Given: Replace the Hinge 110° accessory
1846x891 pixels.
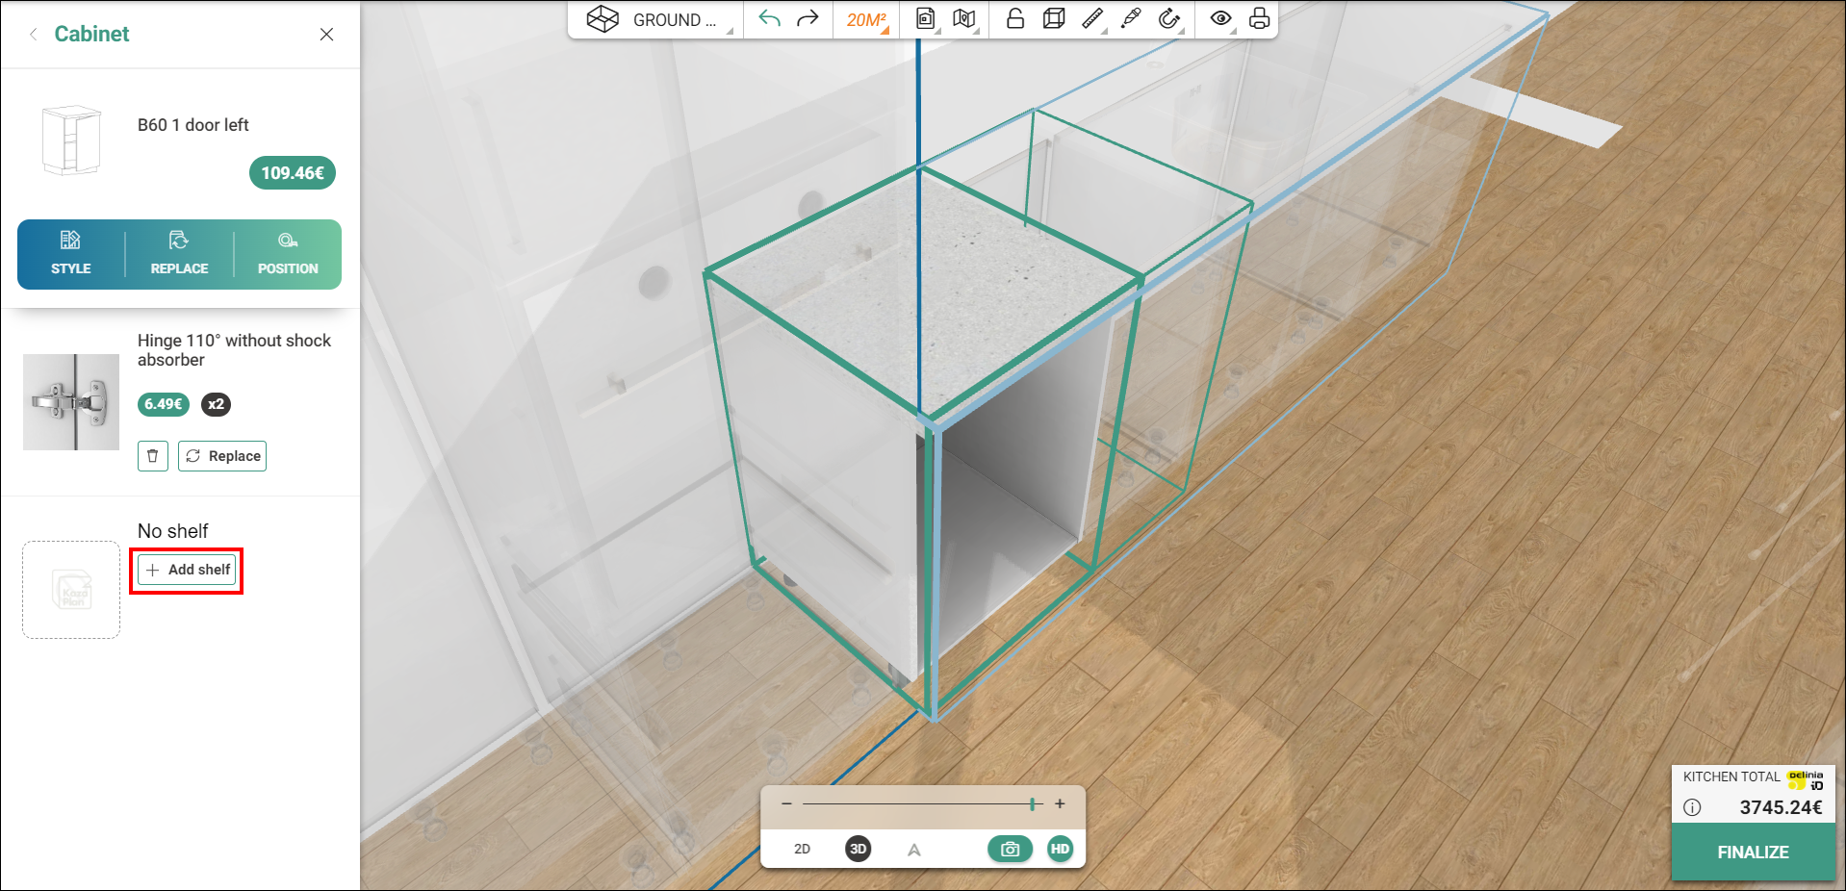Looking at the screenshot, I should click(x=222, y=456).
